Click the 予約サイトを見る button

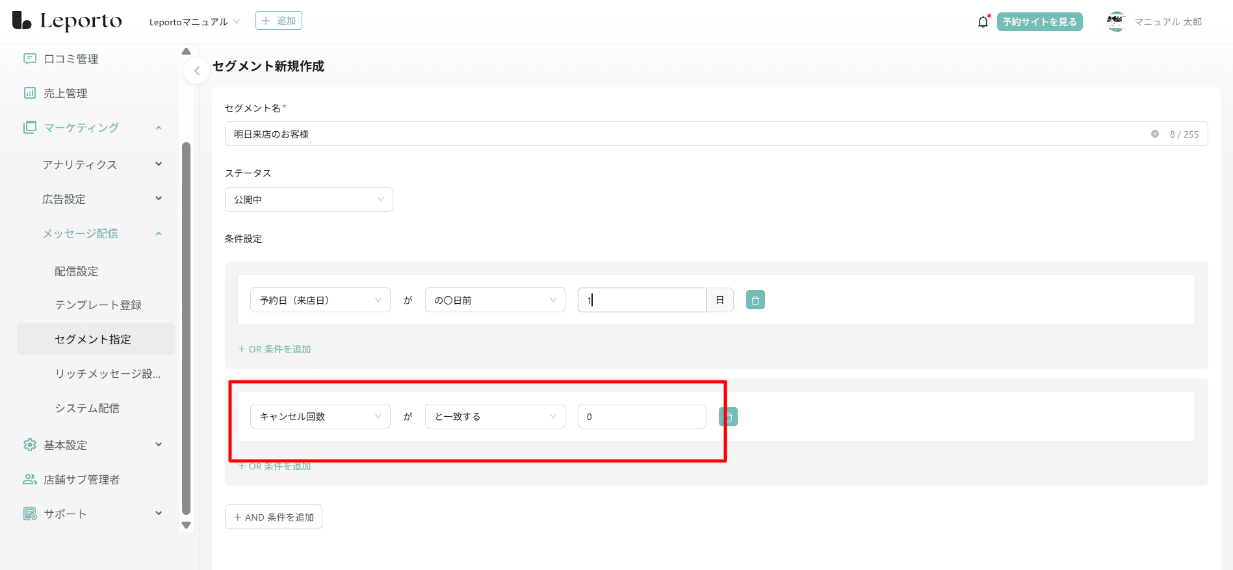click(x=1039, y=22)
